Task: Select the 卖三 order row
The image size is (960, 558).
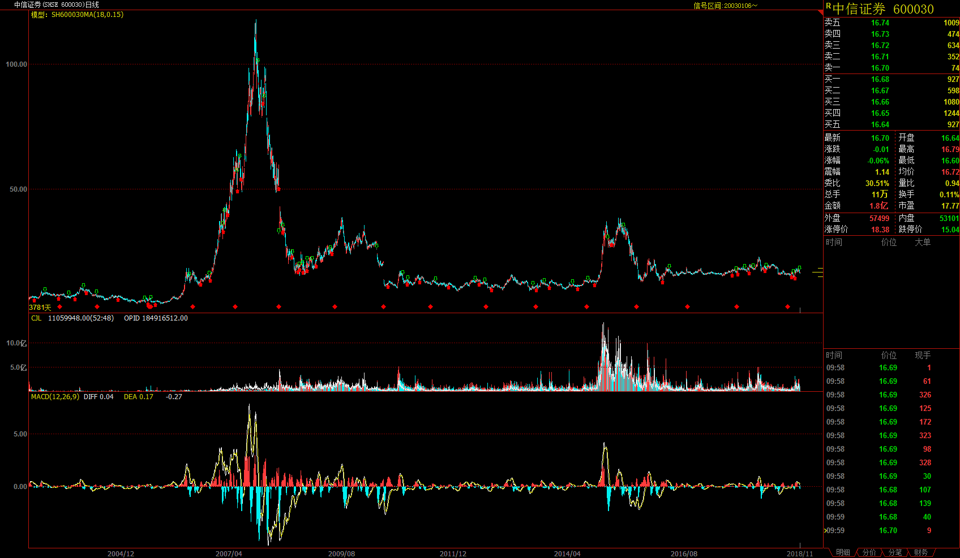Action: (x=892, y=45)
